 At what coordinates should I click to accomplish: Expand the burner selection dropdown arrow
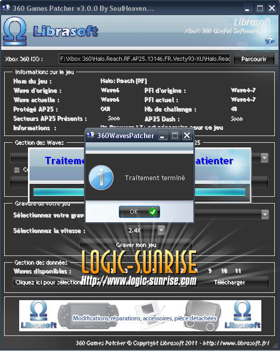point(265,214)
